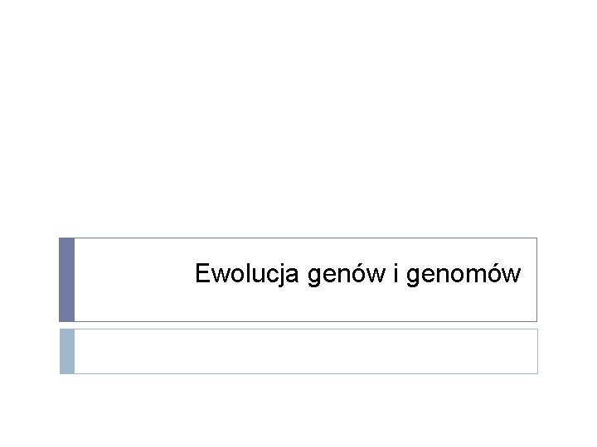
Task: Click the title box area below the title text
Action: (x=357, y=305)
